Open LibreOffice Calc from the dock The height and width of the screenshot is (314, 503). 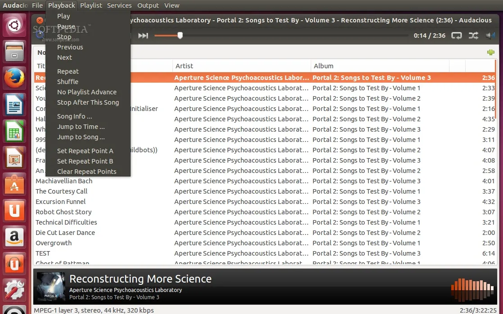14,132
